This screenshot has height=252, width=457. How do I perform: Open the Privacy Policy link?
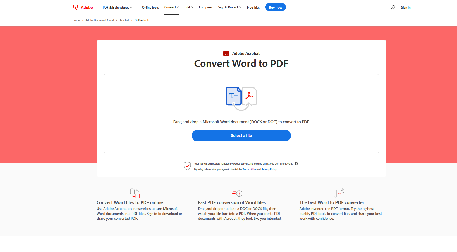click(x=269, y=169)
